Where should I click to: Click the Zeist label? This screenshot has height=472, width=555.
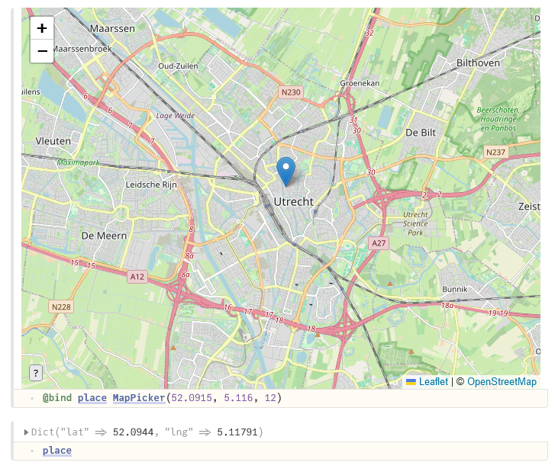529,206
